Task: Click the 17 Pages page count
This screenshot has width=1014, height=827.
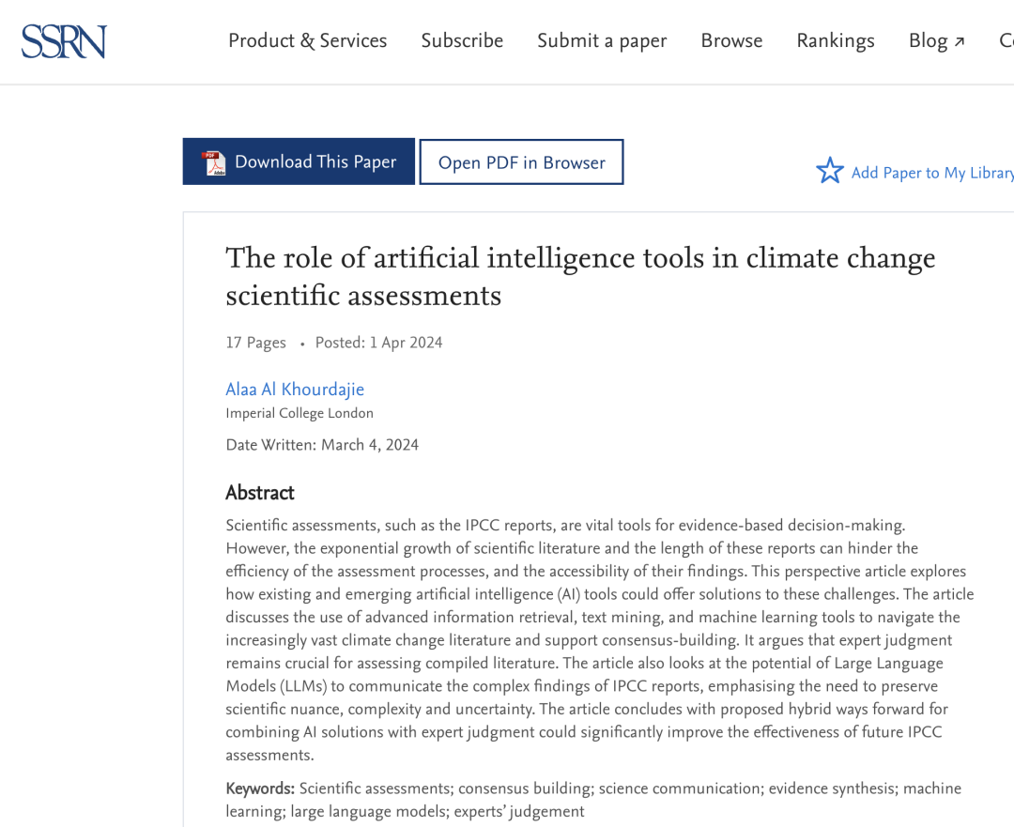Action: click(x=255, y=343)
